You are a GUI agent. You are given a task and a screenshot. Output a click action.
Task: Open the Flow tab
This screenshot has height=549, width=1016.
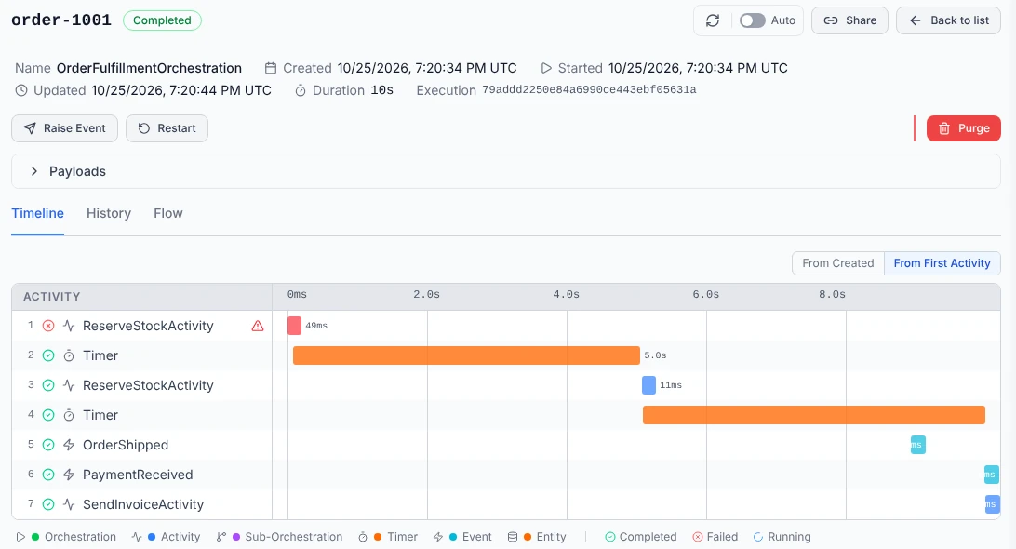coord(167,213)
